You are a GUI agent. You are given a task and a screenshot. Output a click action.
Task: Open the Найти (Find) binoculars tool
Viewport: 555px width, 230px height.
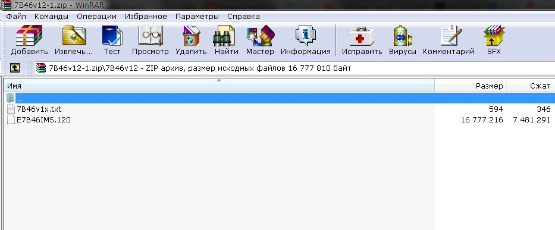coord(224,36)
